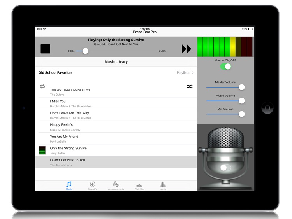Image resolution: width=292 pixels, height=219 pixels.
Task: Click the Mic Volume slider knob
Action: [x=242, y=114]
